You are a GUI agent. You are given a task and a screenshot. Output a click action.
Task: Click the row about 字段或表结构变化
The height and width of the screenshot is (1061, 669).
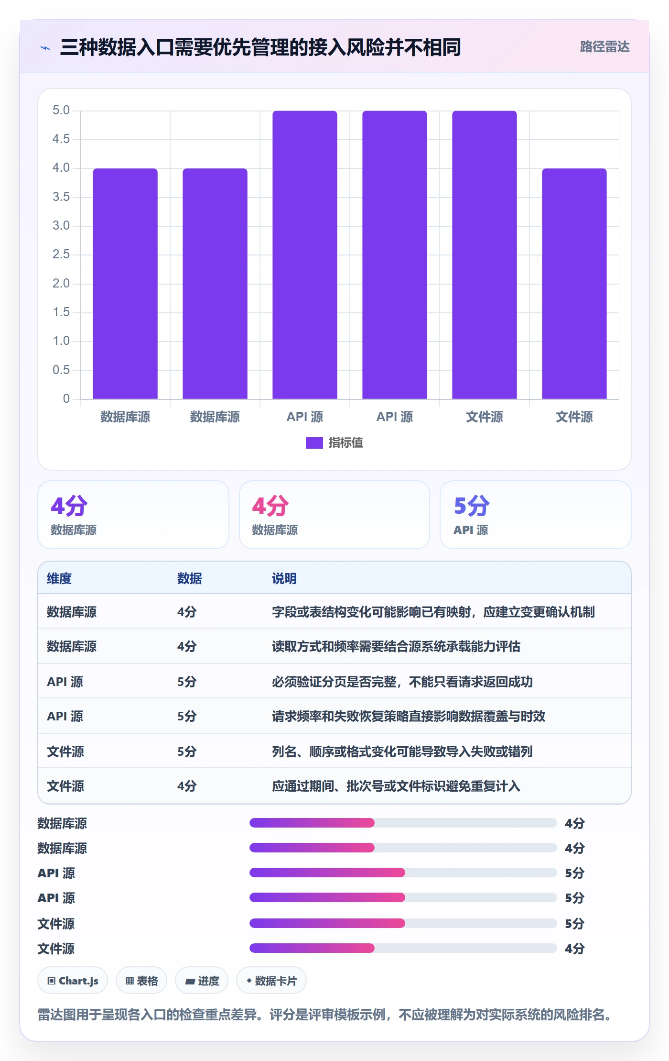pyautogui.click(x=334, y=611)
